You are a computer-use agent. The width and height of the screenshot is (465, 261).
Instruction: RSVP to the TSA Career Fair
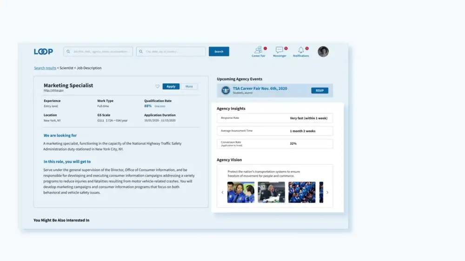320,91
